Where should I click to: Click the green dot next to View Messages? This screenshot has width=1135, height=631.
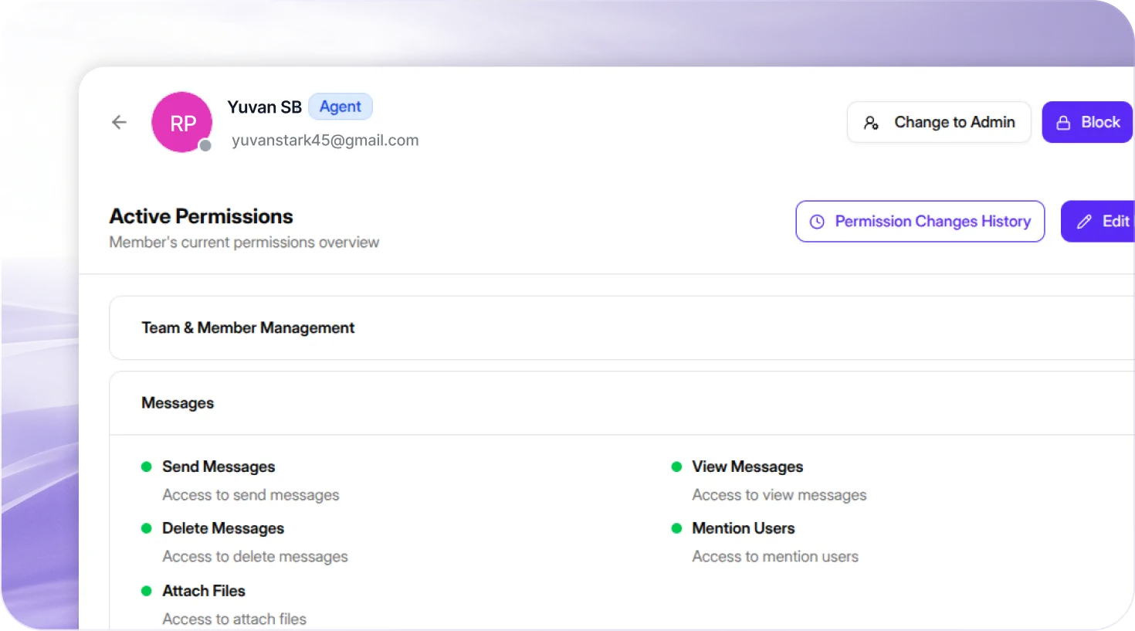pos(676,466)
